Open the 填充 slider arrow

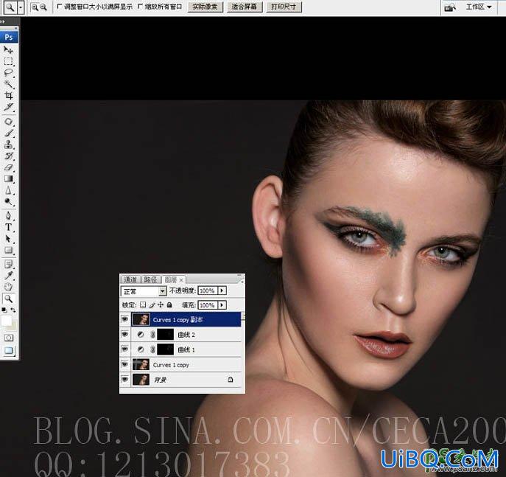tap(222, 305)
